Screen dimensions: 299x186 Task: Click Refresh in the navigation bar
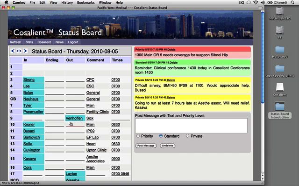coord(15,42)
